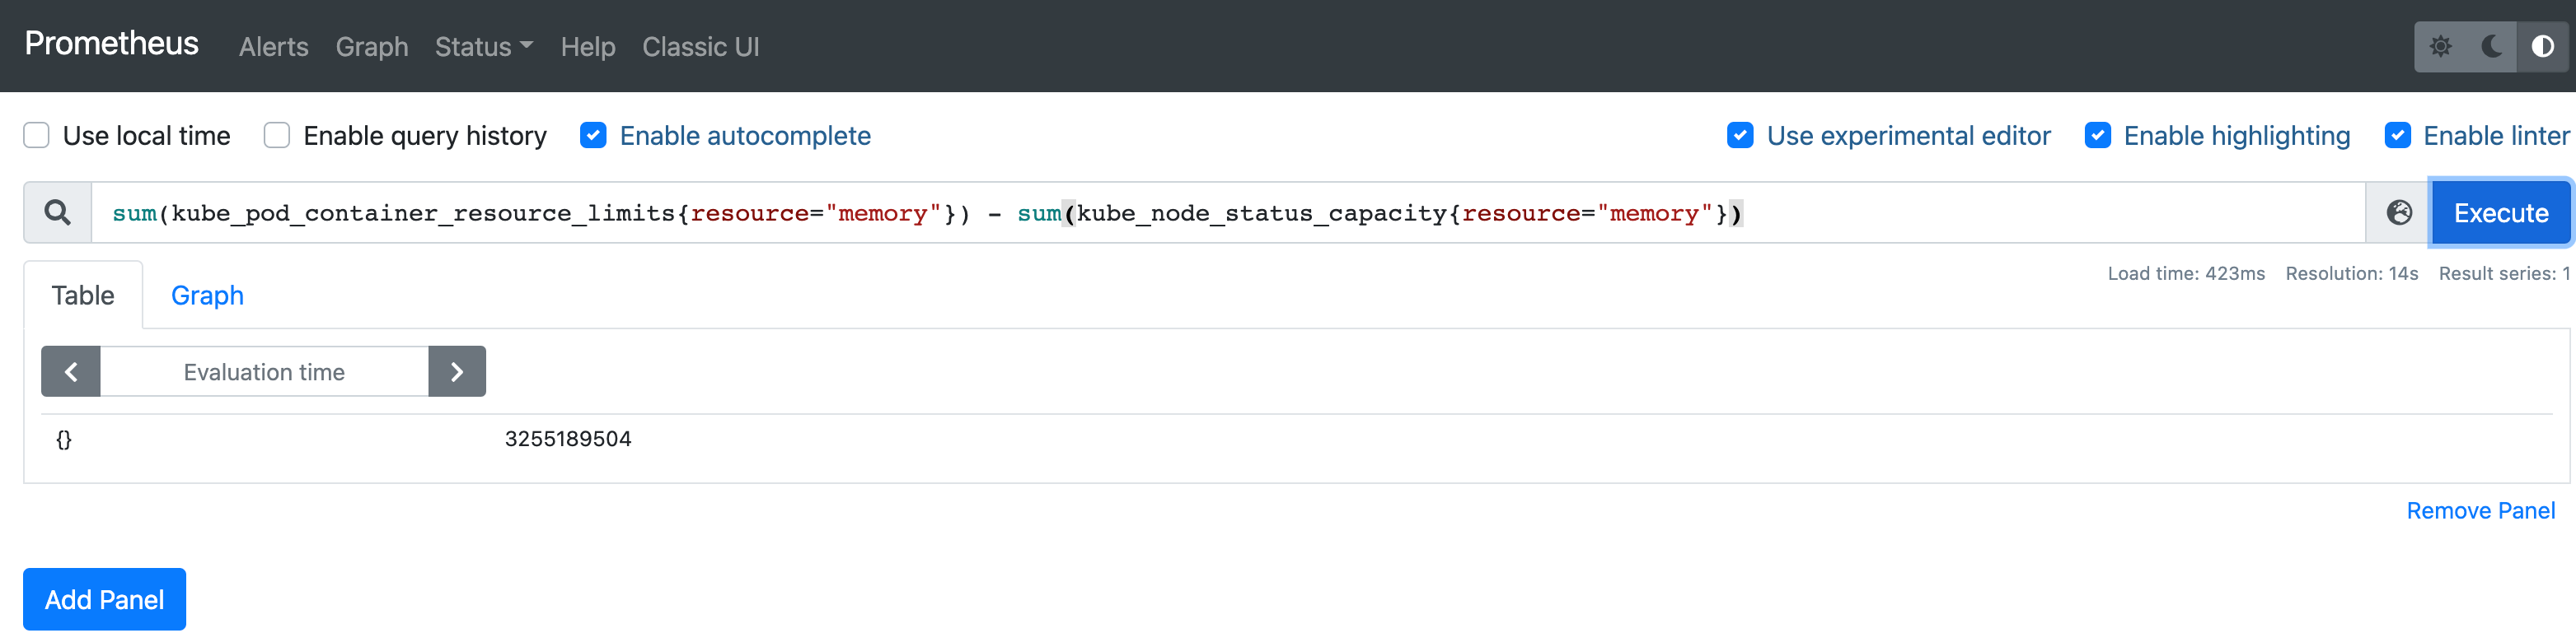Enable query history checkbox

(277, 135)
